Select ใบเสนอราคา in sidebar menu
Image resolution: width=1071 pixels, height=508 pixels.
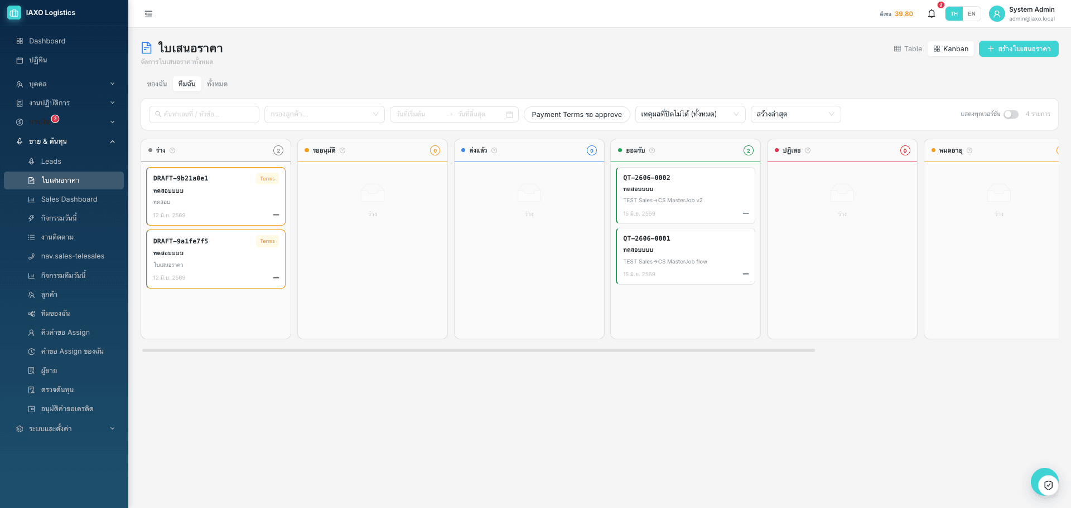pos(64,180)
